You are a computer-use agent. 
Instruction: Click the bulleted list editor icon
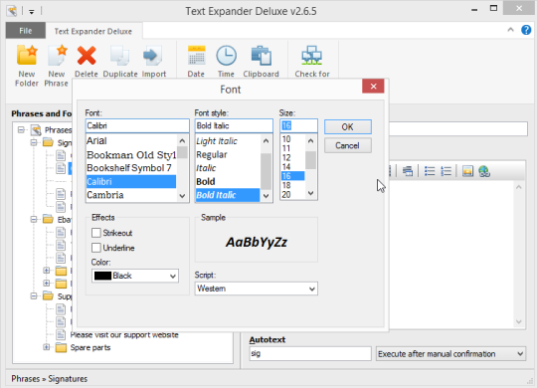click(430, 171)
